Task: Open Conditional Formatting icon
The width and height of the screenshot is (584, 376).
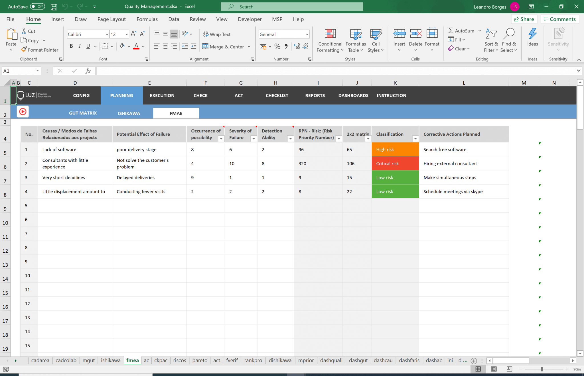Action: pos(330,34)
